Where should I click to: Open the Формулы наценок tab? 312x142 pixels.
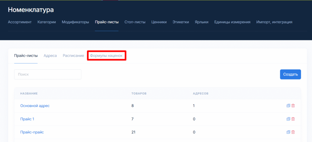[x=106, y=56]
